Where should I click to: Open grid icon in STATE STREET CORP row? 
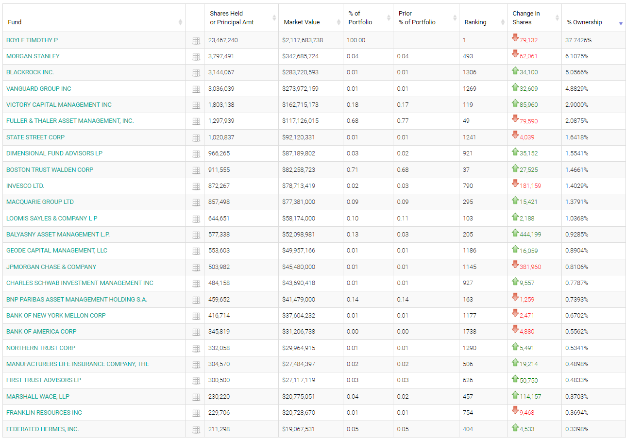tap(196, 138)
